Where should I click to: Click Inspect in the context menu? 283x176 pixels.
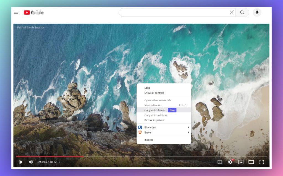[x=148, y=140]
